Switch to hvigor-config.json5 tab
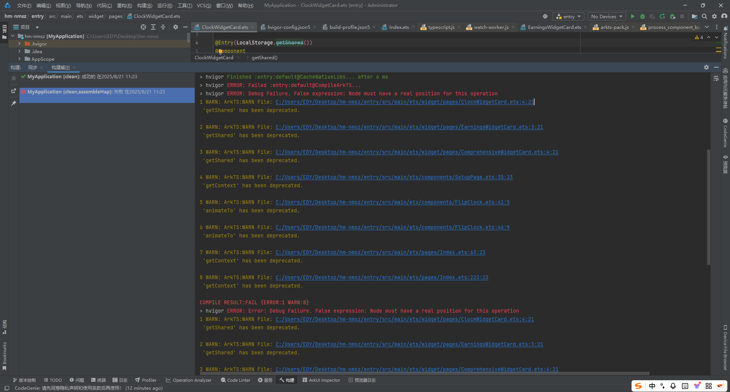 [x=289, y=27]
